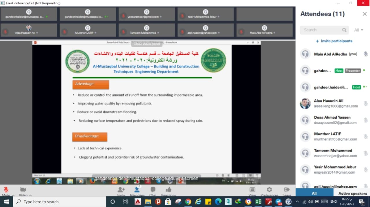Click the volume speaker tray icon
The height and width of the screenshot is (207, 370).
(310, 202)
